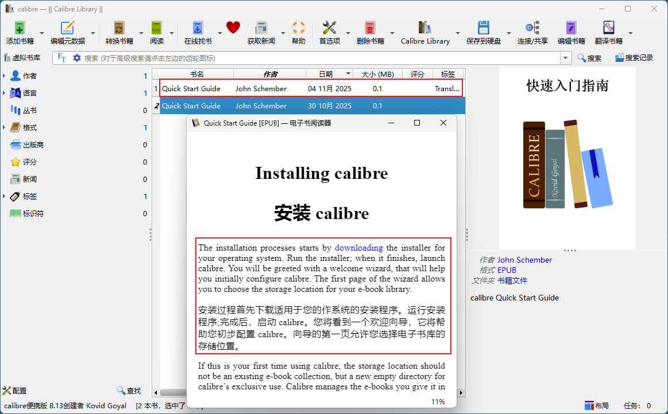
Task: Click the John Schember author link
Action: click(x=524, y=260)
